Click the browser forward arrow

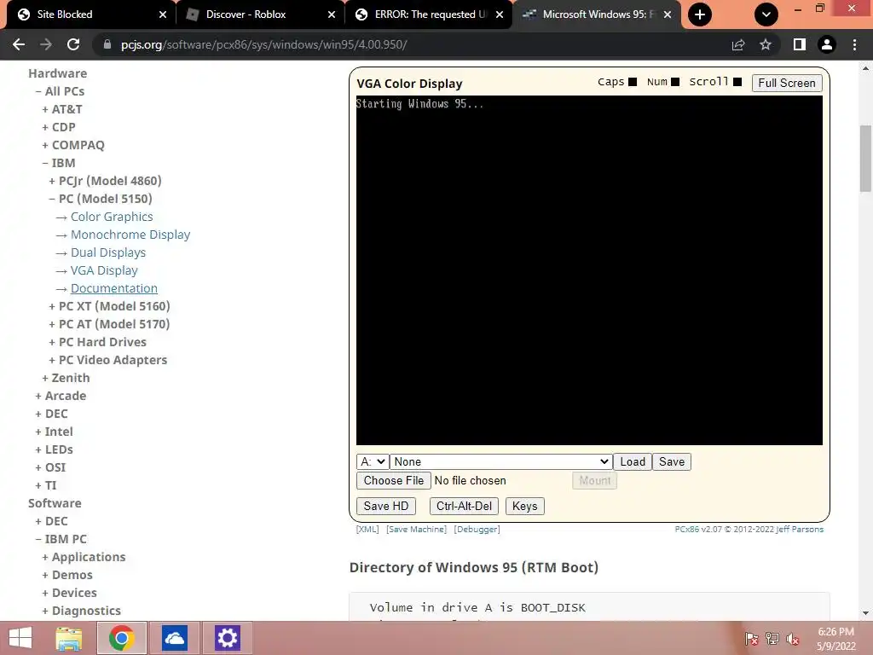pos(46,44)
